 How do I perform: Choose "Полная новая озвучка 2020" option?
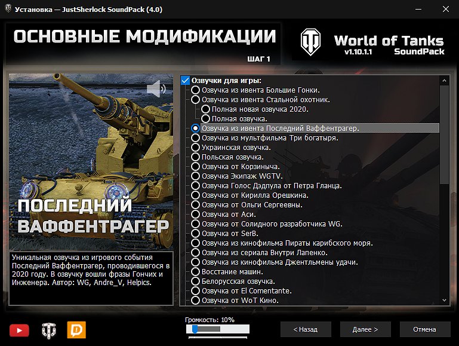(205, 109)
